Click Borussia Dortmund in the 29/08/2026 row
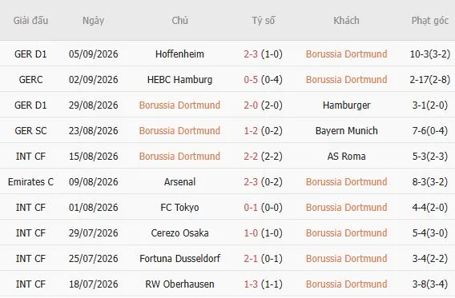Screen dimensions: 455x298 [x=179, y=105]
